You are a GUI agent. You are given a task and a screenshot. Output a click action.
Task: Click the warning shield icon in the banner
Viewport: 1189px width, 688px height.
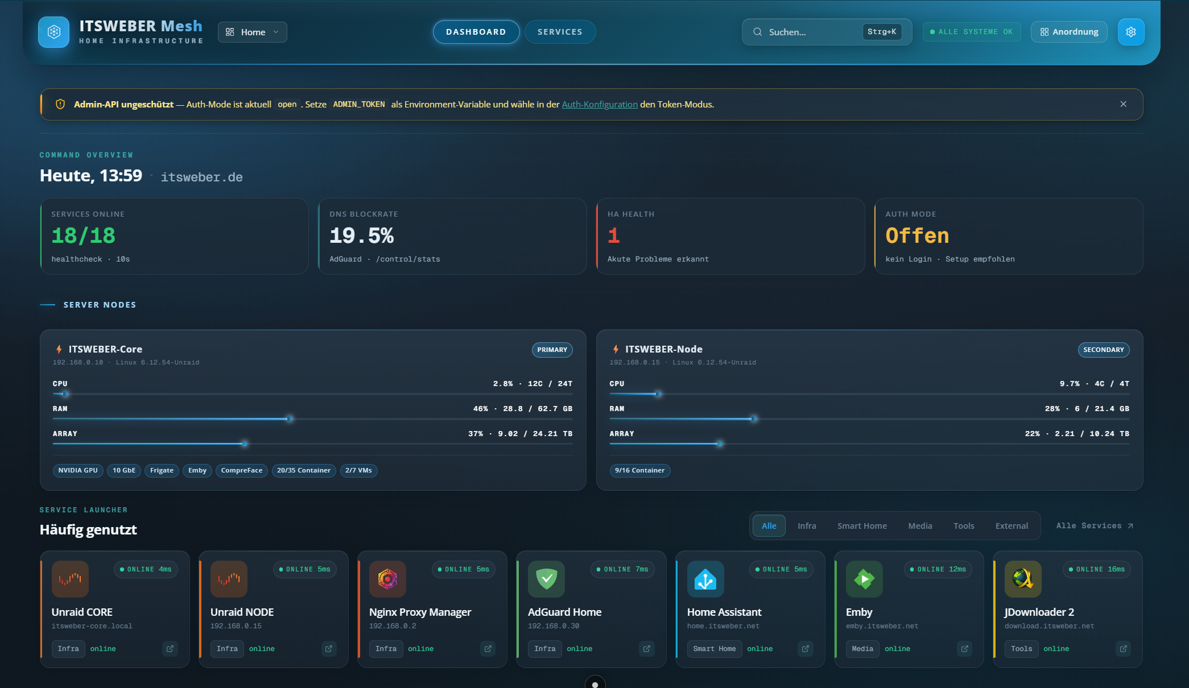(x=60, y=104)
